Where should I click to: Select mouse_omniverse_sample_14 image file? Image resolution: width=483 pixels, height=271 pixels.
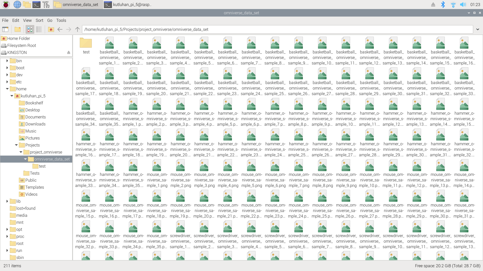click(464, 174)
